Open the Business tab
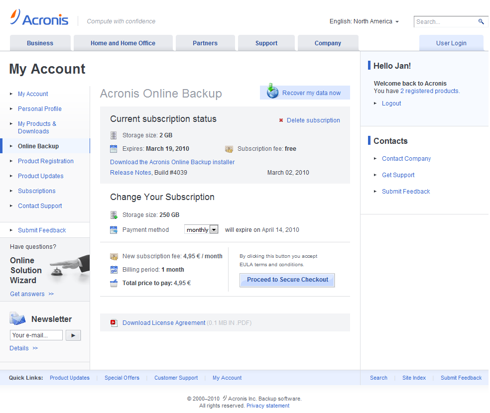This screenshot has height=413, width=490. pos(40,43)
